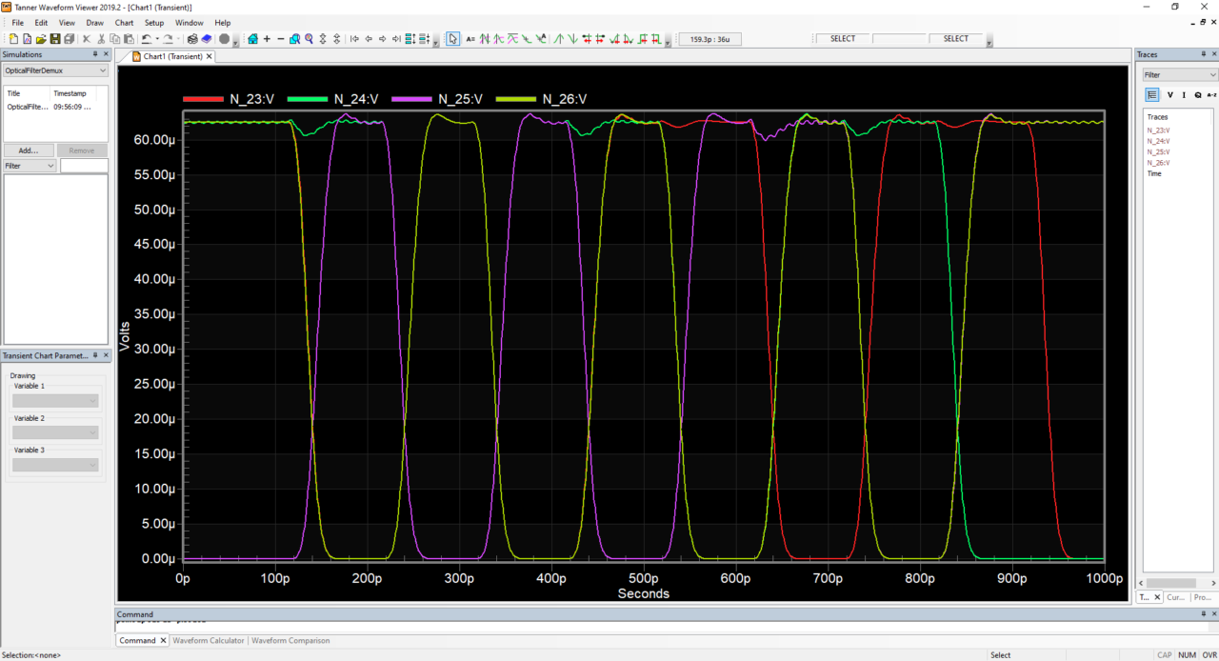Image resolution: width=1219 pixels, height=661 pixels.
Task: Click the Undo arrow icon
Action: [146, 39]
